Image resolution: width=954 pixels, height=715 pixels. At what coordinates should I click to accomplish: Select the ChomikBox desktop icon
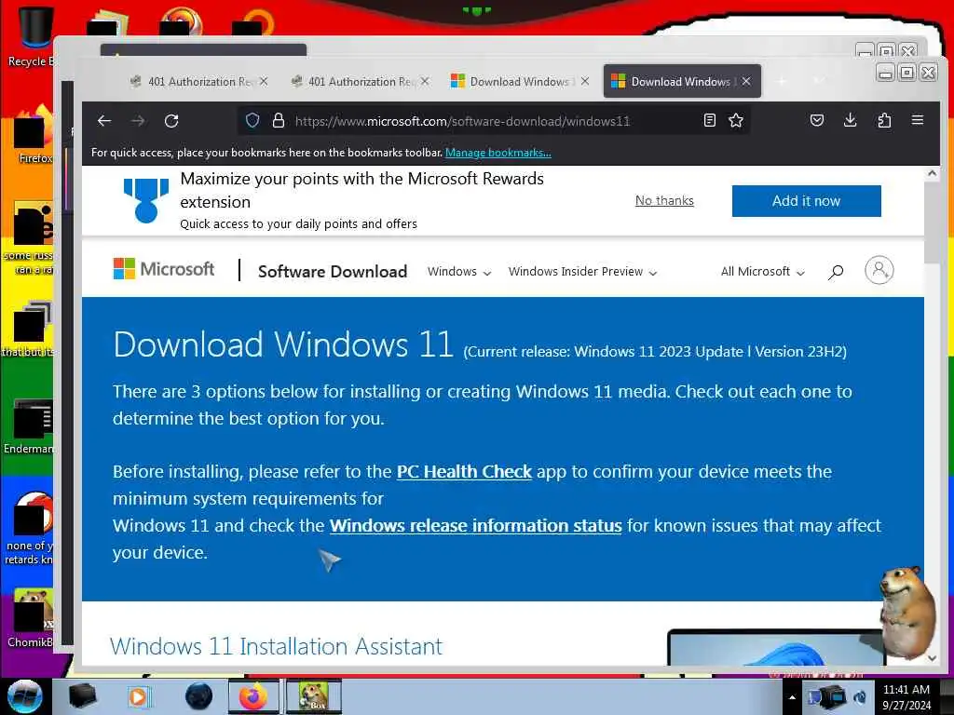point(31,618)
